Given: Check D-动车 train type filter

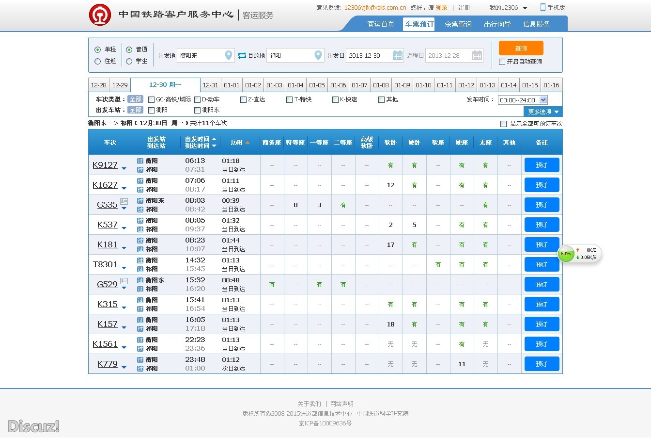Looking at the screenshot, I should (x=197, y=99).
